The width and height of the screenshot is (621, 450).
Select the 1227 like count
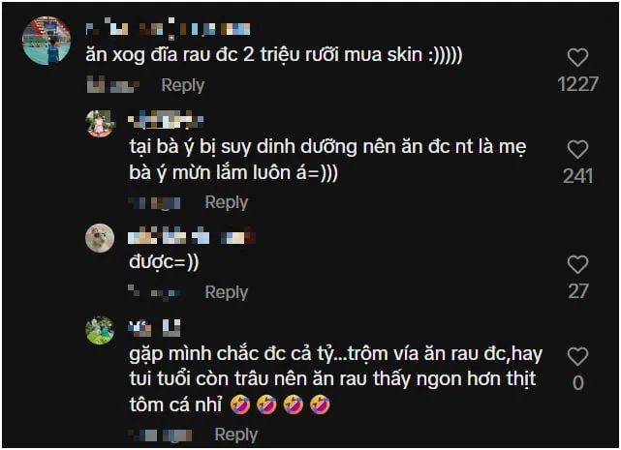click(x=577, y=84)
